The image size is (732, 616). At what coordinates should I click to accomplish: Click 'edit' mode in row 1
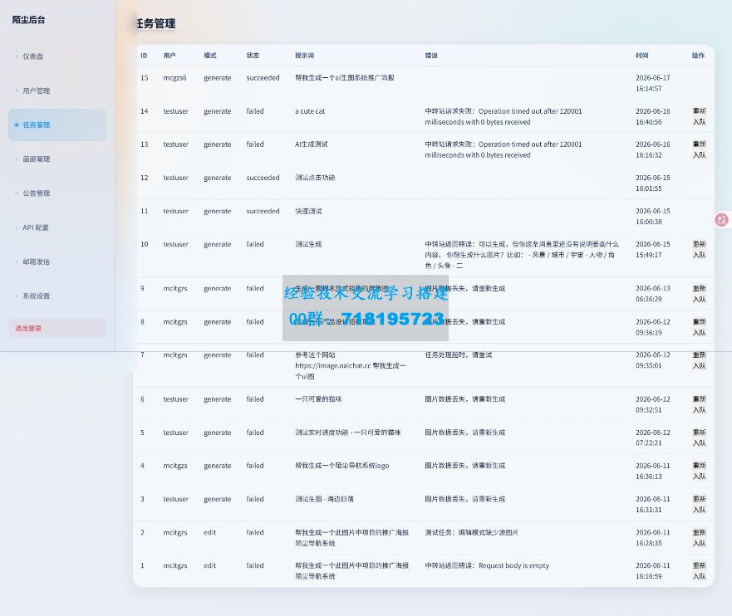209,565
